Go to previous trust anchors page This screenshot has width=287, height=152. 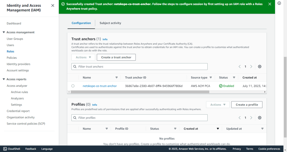[x=240, y=67]
